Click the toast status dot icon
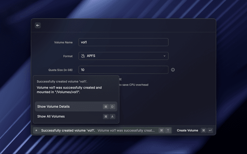 point(36,131)
